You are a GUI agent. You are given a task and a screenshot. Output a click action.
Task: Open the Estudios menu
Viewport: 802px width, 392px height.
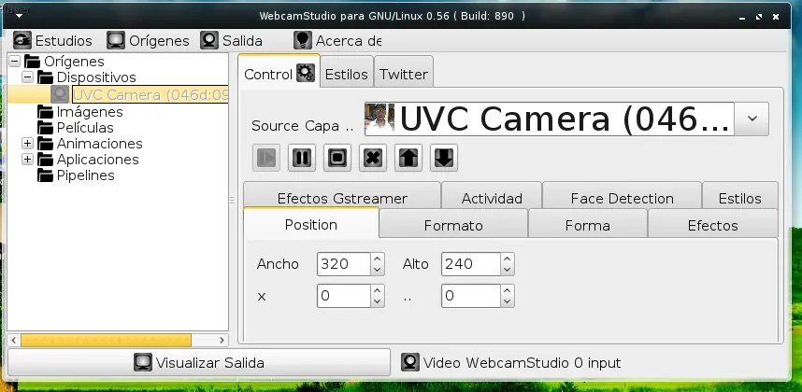coord(52,40)
